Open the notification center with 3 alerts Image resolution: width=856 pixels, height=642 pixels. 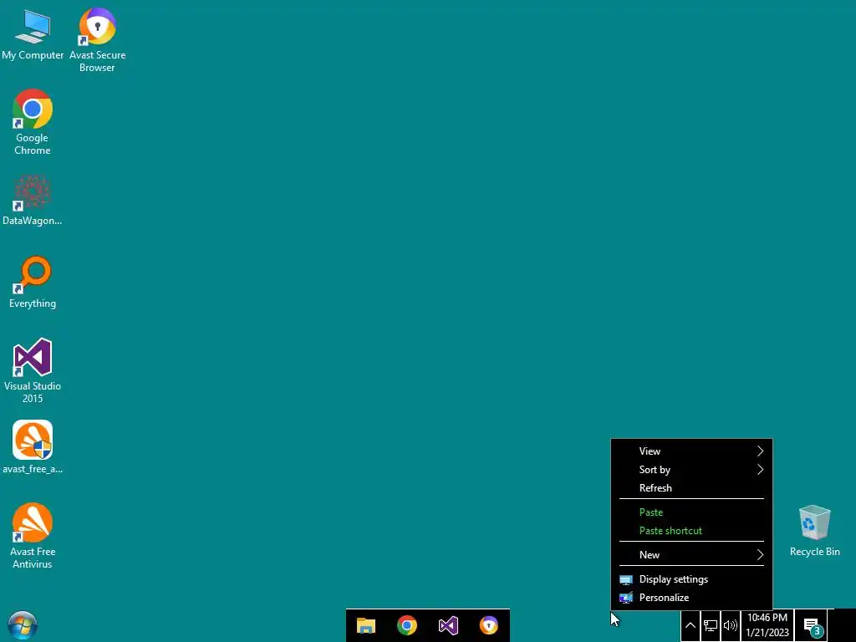pos(813,626)
